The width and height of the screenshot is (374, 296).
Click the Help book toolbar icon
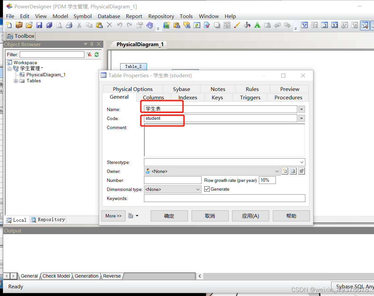(150, 25)
